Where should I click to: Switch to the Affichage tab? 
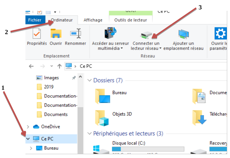tap(93, 20)
